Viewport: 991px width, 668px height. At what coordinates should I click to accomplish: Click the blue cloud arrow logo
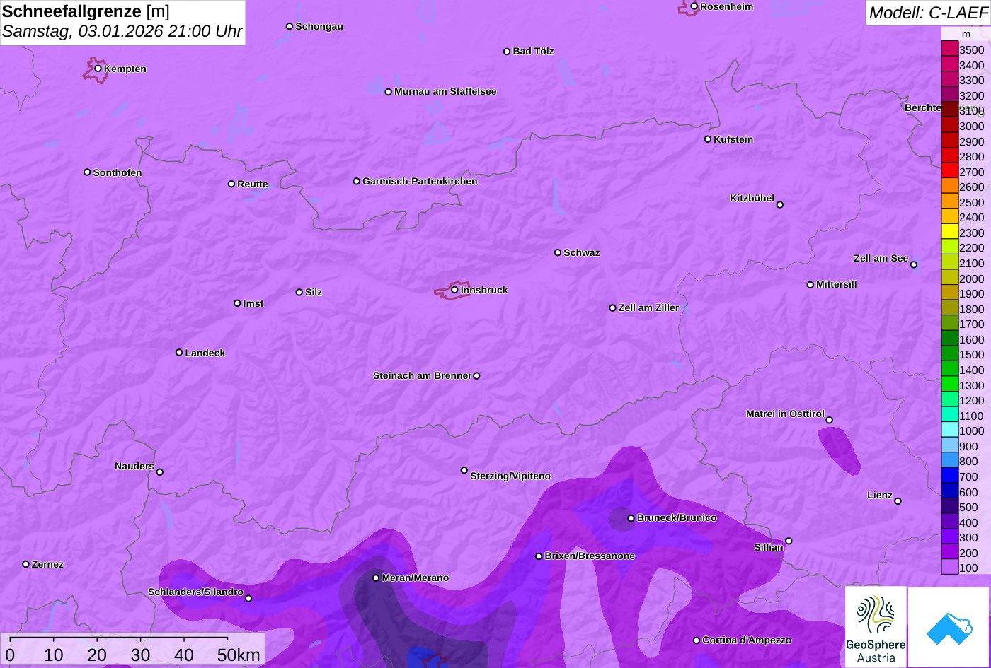click(x=949, y=627)
